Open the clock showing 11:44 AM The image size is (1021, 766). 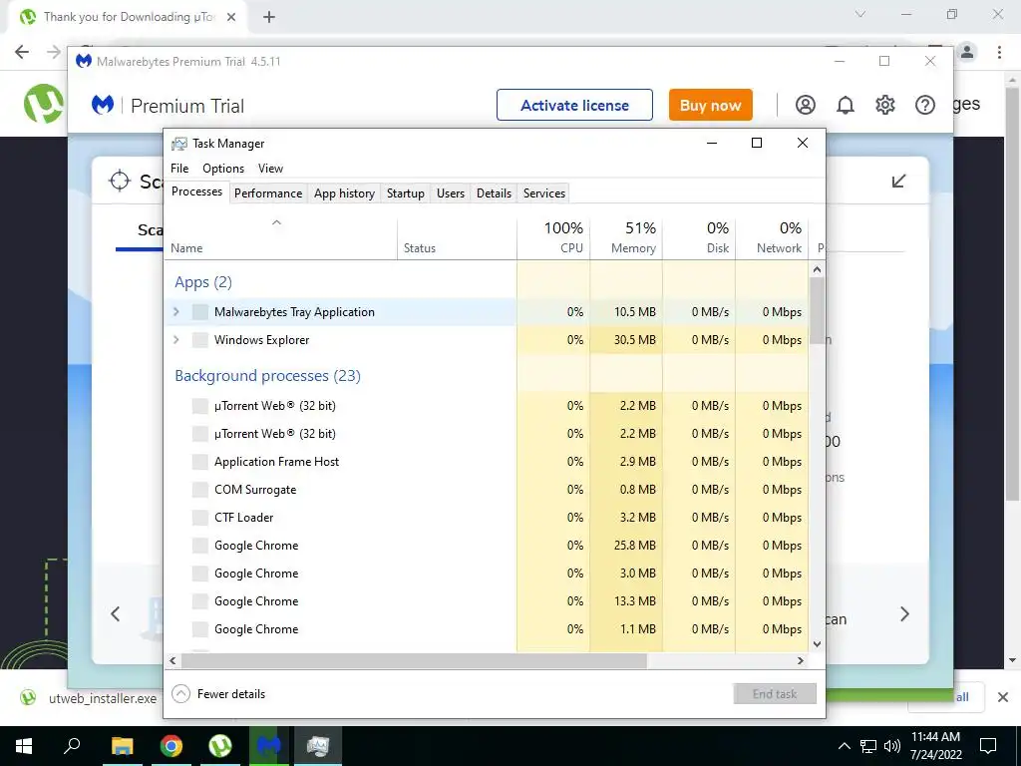tap(935, 746)
